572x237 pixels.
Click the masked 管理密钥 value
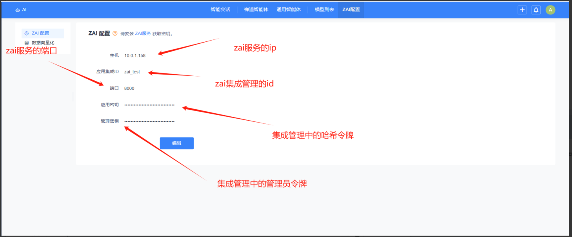tap(149, 121)
